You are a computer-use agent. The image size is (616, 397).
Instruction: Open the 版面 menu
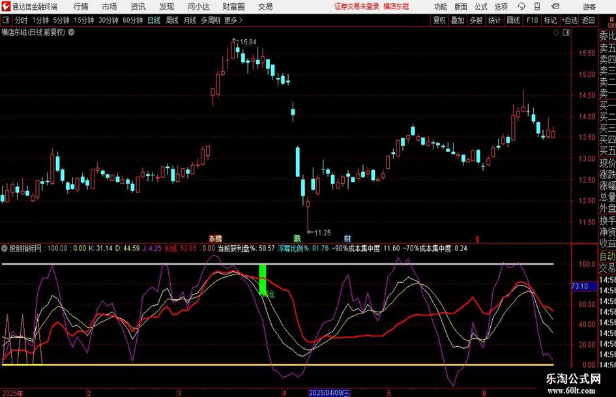(x=460, y=7)
